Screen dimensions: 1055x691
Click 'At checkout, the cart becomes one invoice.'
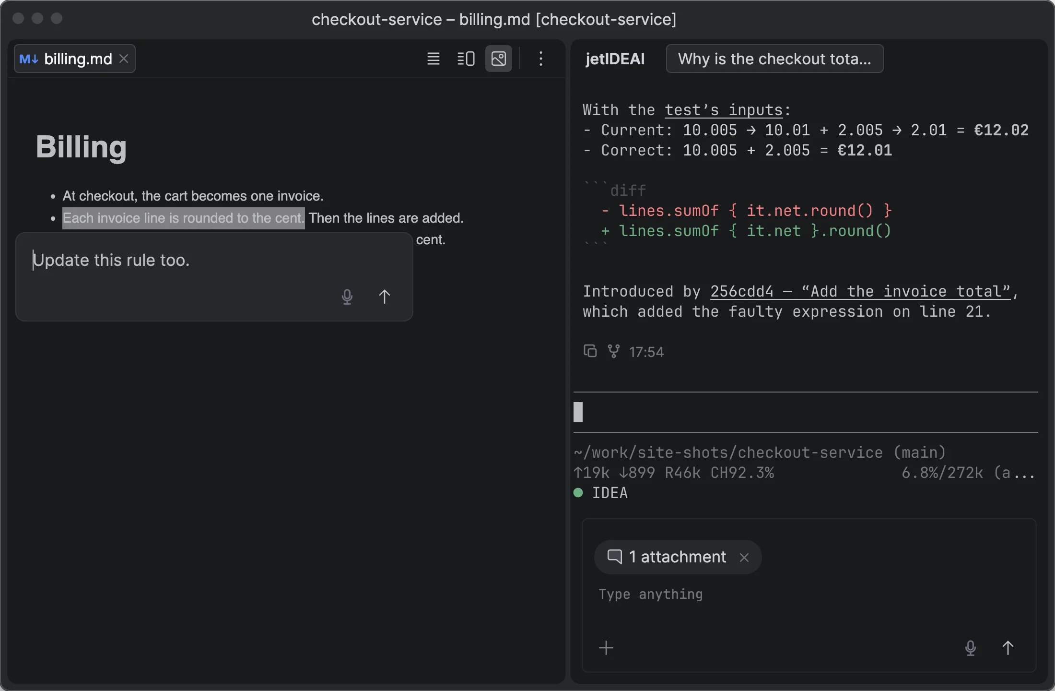click(x=193, y=196)
